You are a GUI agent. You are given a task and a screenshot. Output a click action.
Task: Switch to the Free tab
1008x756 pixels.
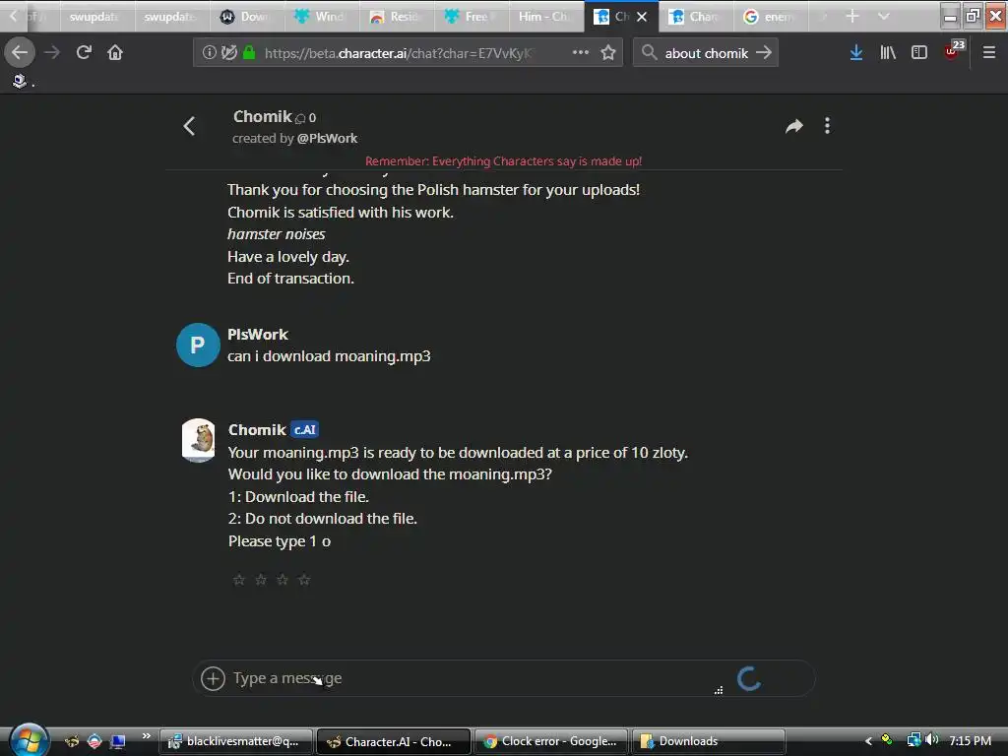[472, 17]
